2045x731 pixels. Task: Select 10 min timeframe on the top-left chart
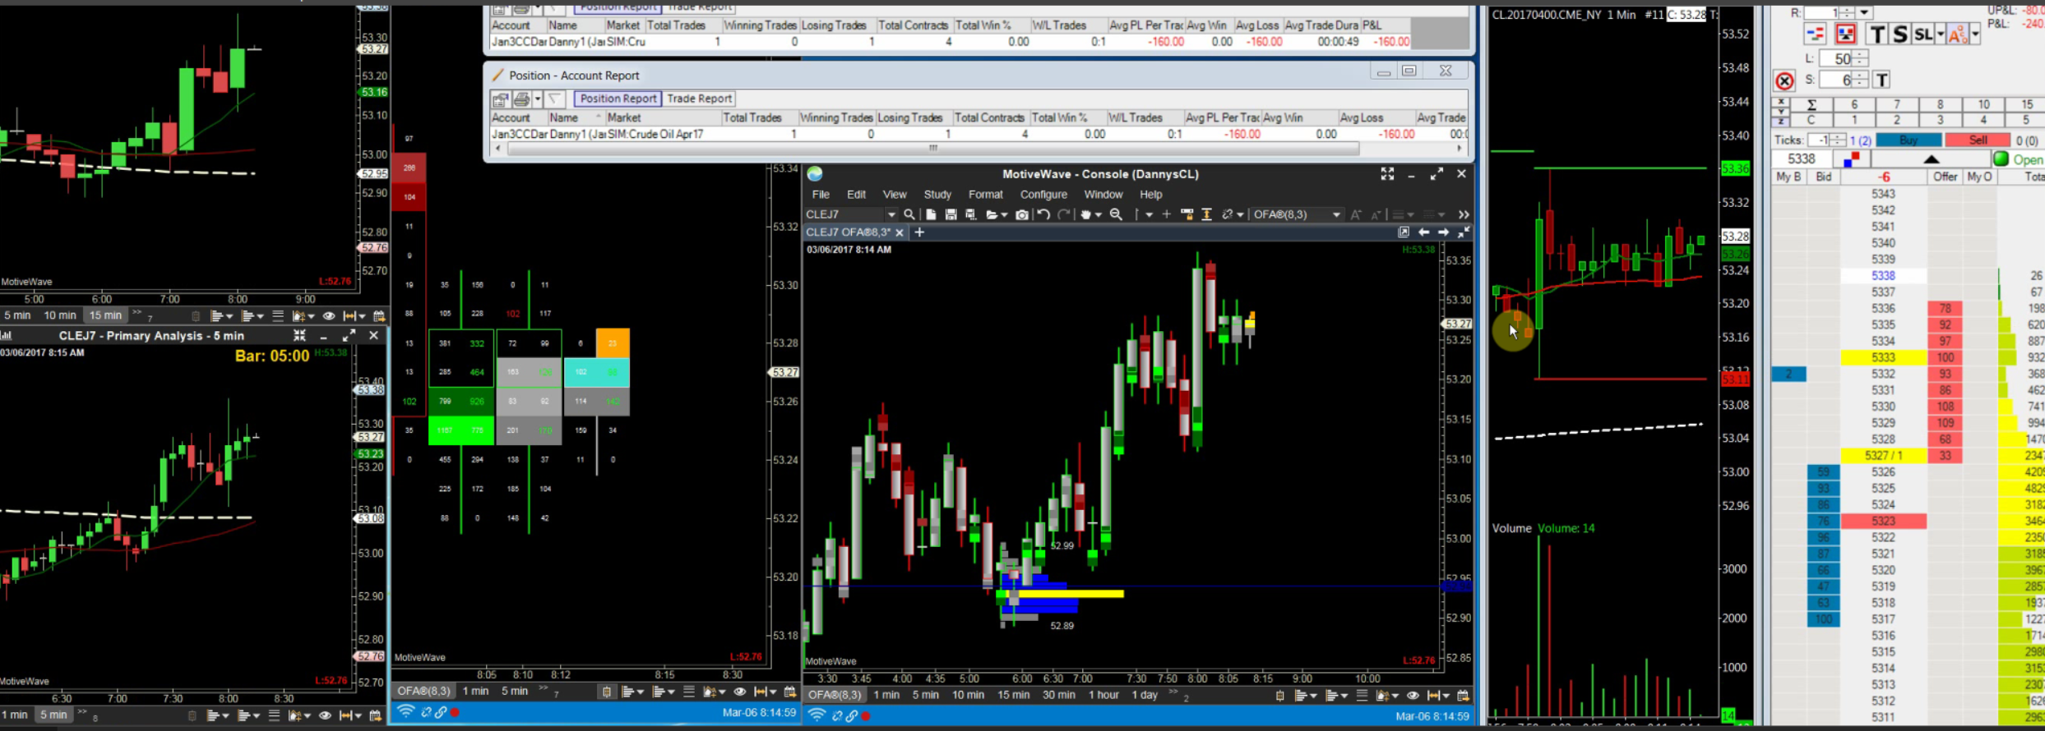(x=60, y=315)
